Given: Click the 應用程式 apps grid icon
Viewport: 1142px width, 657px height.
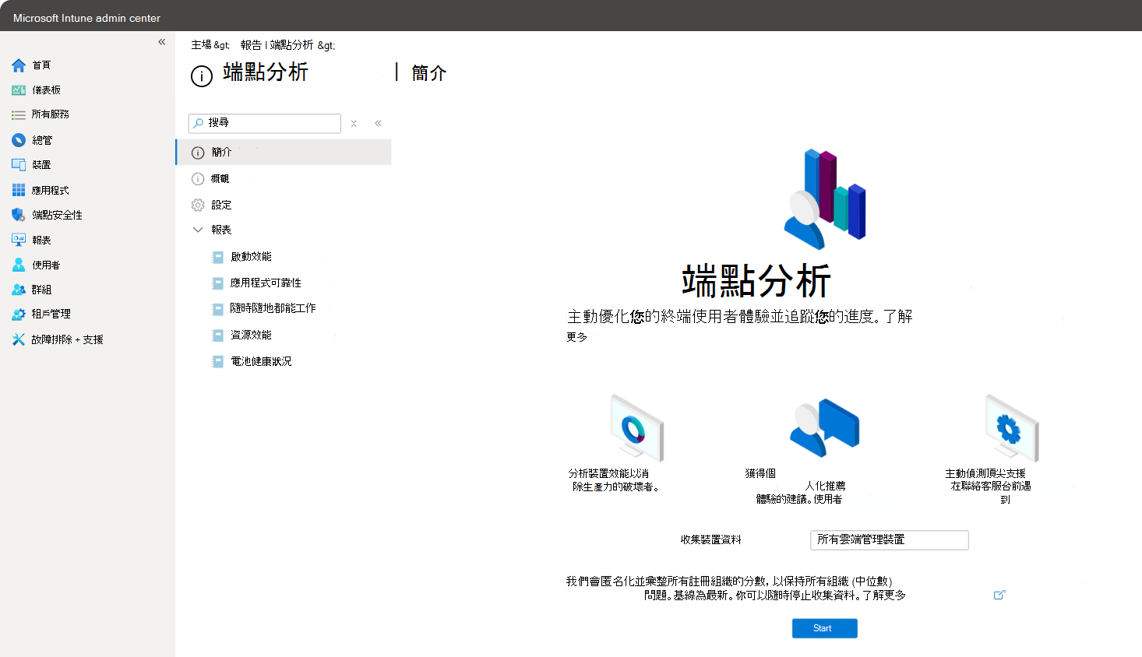Looking at the screenshot, I should pos(19,190).
